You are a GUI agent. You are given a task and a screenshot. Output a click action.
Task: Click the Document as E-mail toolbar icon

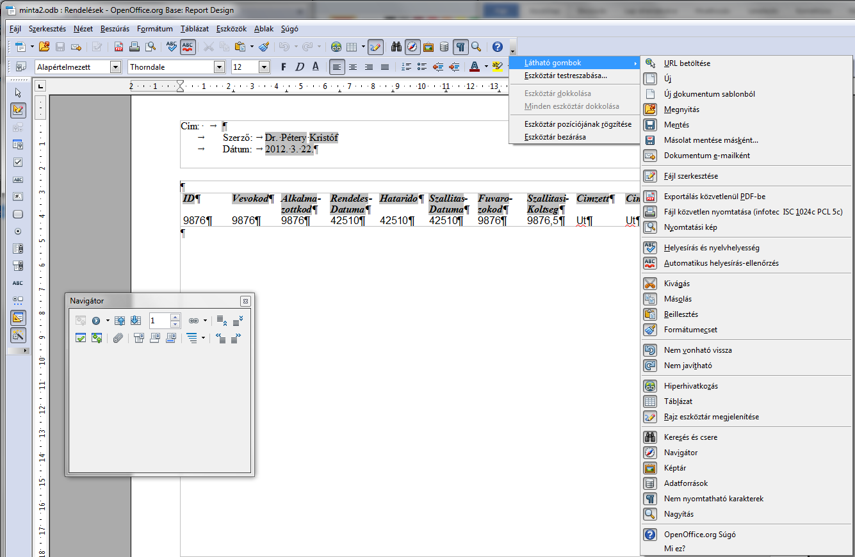click(76, 47)
